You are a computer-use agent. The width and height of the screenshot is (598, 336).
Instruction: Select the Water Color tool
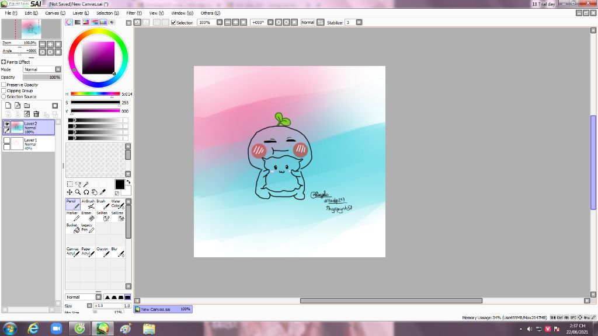click(x=117, y=204)
